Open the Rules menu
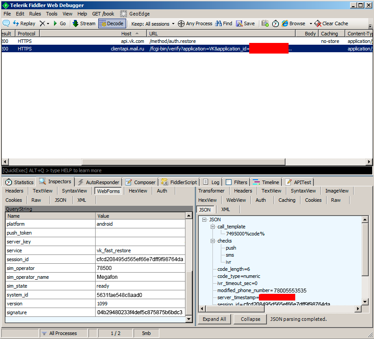The height and width of the screenshot is (339, 374). tap(35, 14)
